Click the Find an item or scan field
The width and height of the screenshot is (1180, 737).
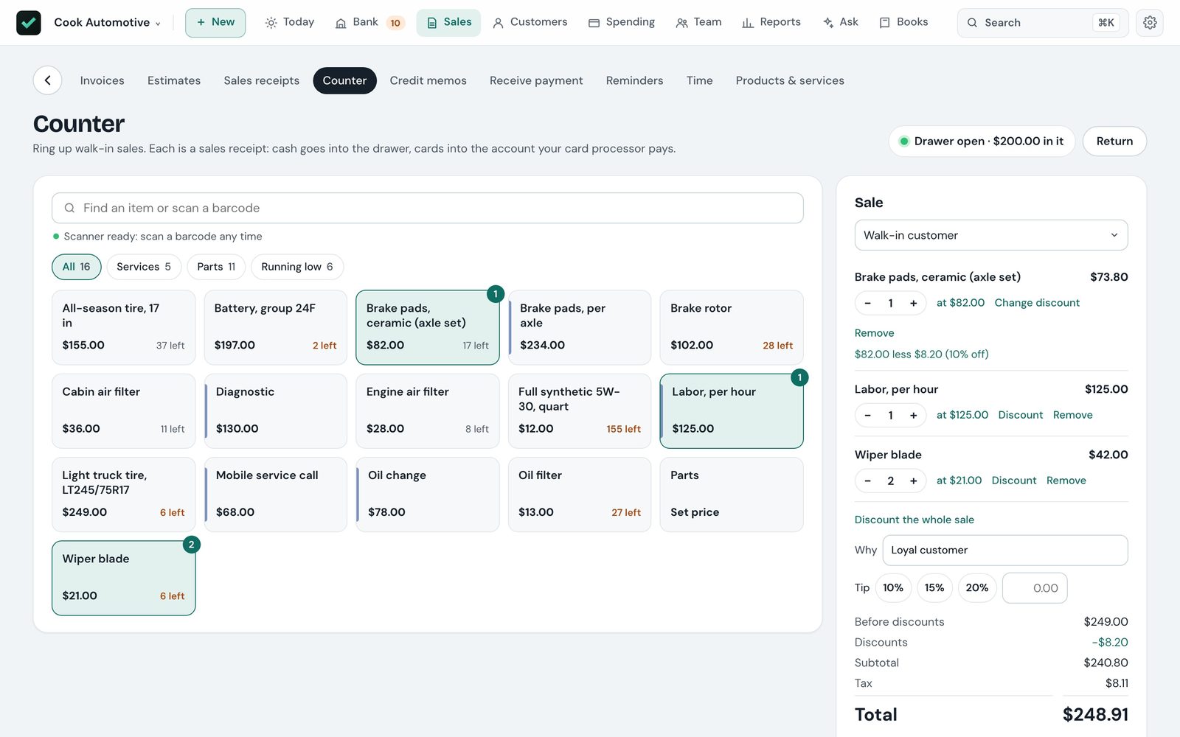pos(427,208)
